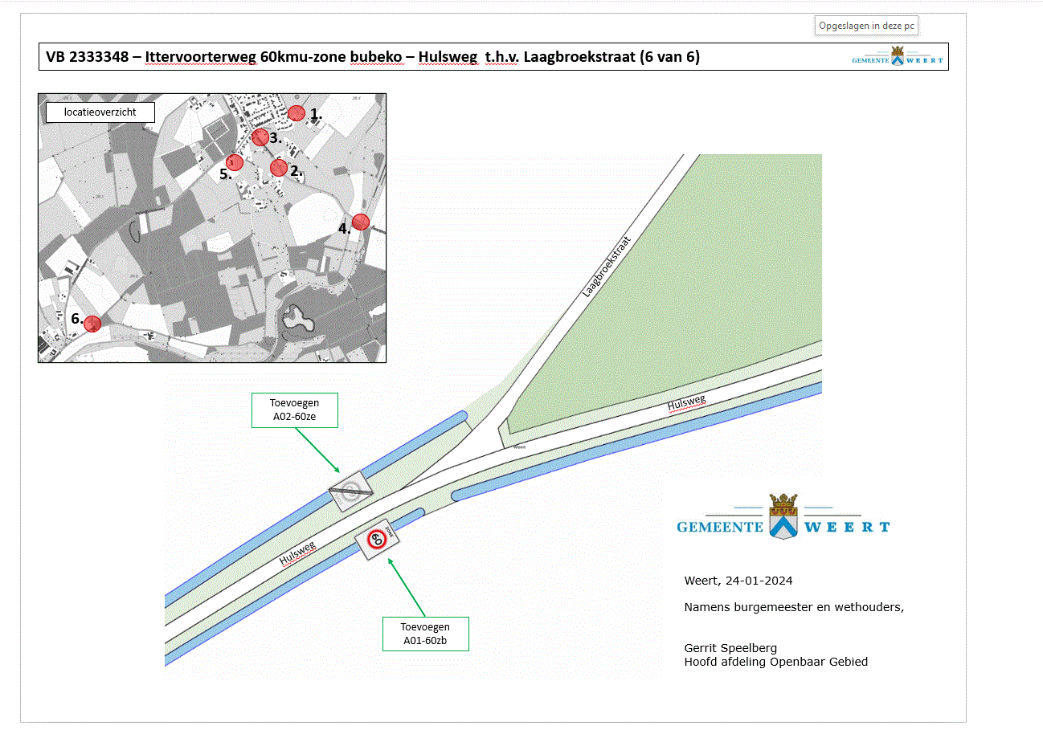Select red marker 6 on overview map
This screenshot has height=734, width=1043.
pos(92,324)
